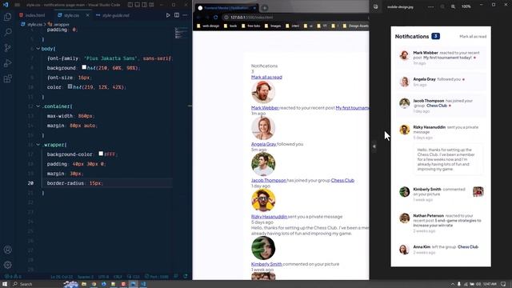Open the image viewer See more ellipsis menu

click(431, 6)
